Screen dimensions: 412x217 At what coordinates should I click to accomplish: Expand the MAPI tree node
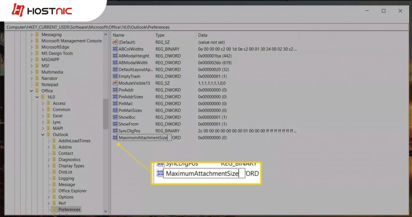(x=43, y=128)
